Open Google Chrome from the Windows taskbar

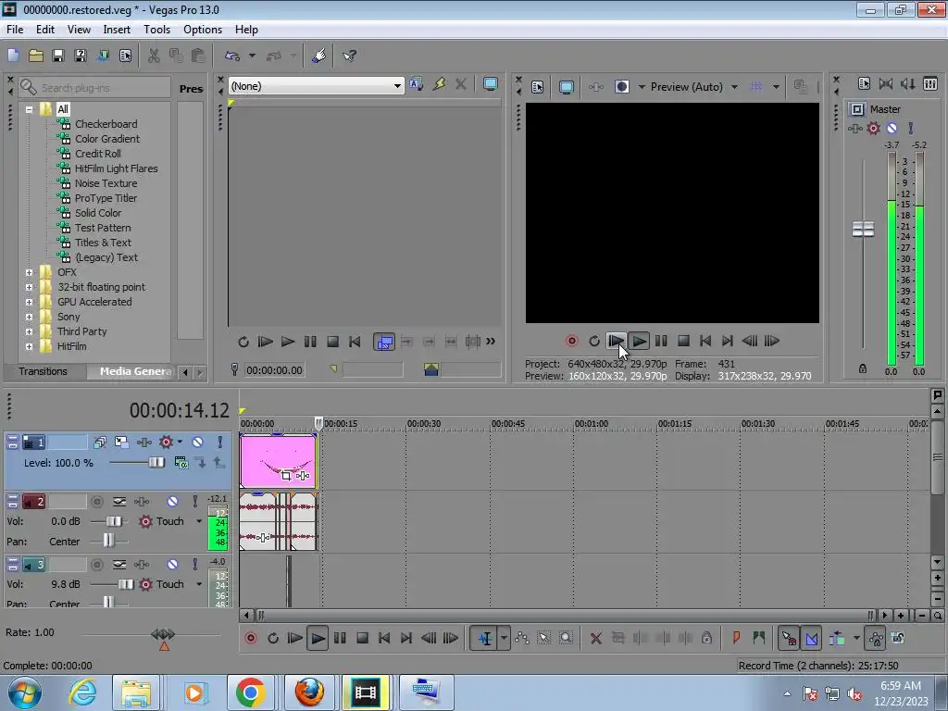tap(250, 692)
